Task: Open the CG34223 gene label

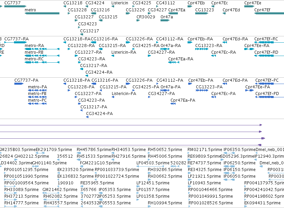Action: (x=87, y=24)
